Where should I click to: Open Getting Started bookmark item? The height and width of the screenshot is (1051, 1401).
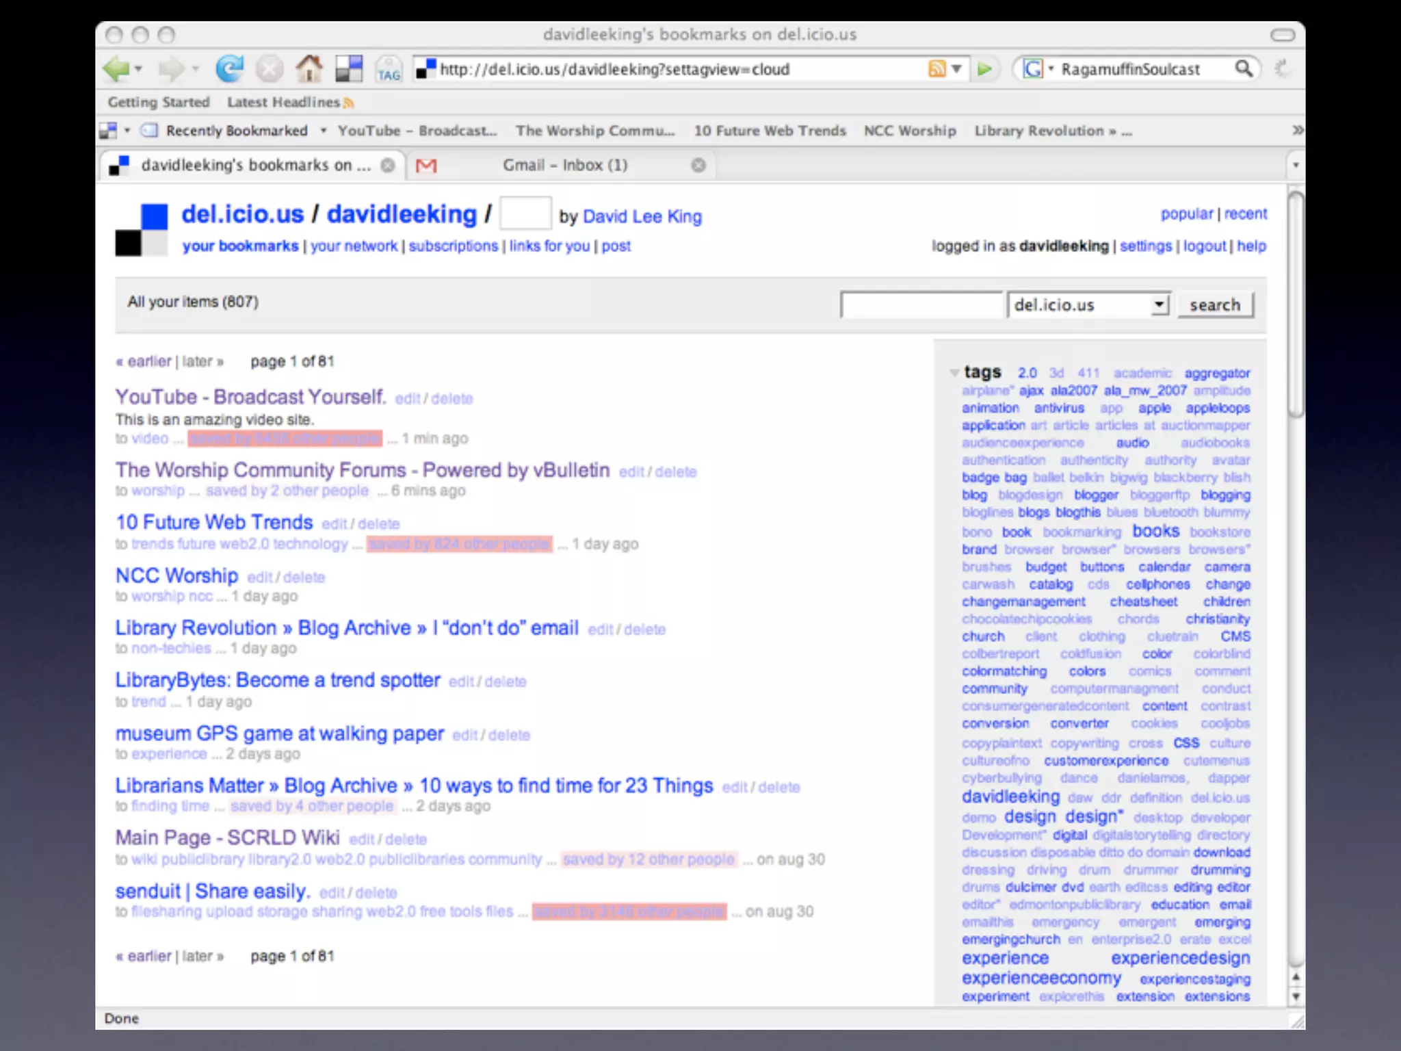[159, 103]
